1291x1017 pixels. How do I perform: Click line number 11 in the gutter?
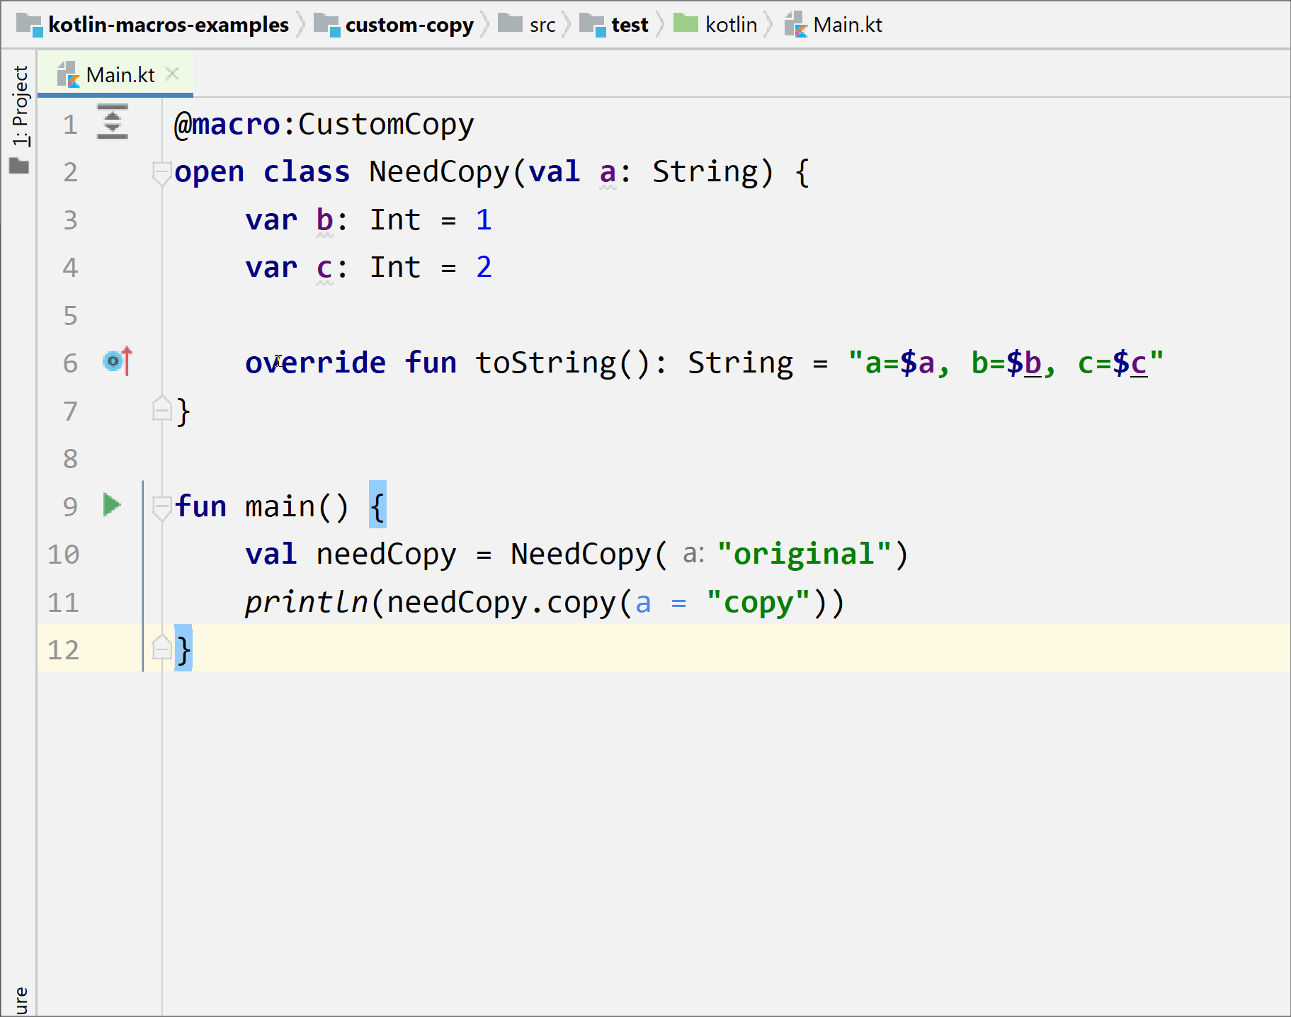tap(63, 603)
